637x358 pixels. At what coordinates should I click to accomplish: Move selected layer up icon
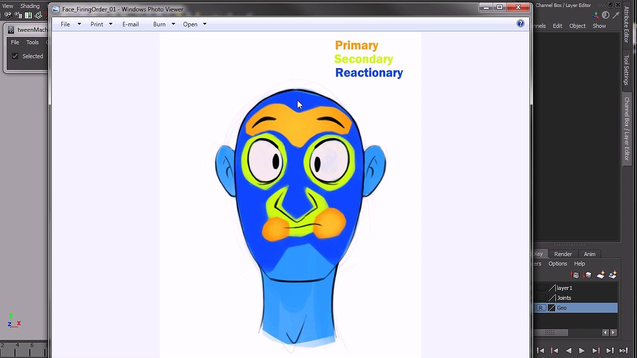click(x=575, y=275)
